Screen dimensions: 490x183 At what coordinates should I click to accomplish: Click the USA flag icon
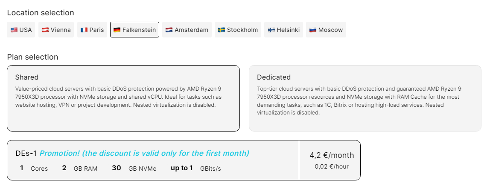(x=14, y=30)
